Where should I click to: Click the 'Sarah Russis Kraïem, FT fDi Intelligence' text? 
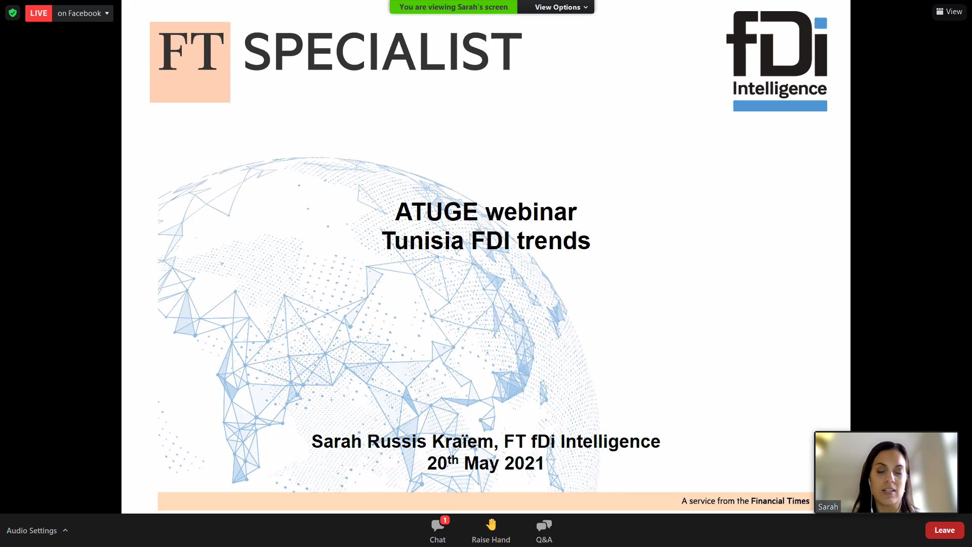486,441
